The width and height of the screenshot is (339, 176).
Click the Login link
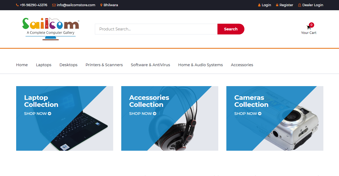266,5
